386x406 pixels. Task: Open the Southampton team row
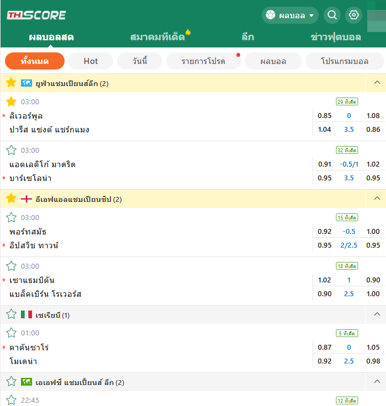pyautogui.click(x=32, y=280)
